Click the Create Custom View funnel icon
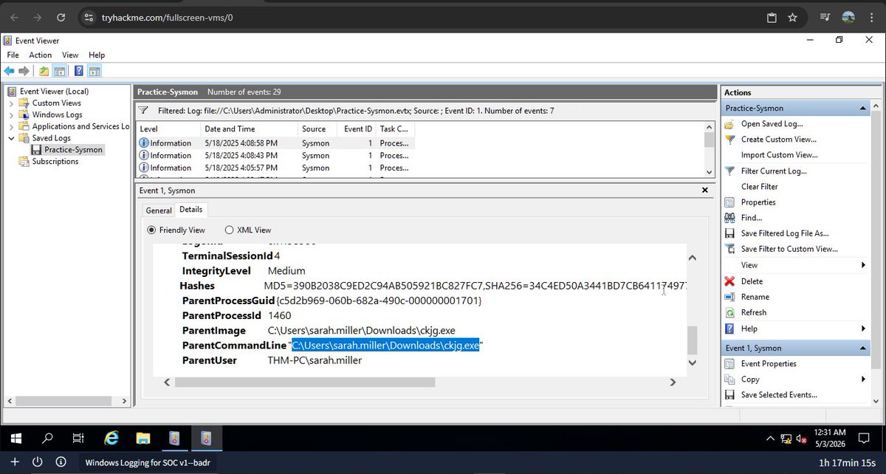The height and width of the screenshot is (474, 886). (729, 140)
